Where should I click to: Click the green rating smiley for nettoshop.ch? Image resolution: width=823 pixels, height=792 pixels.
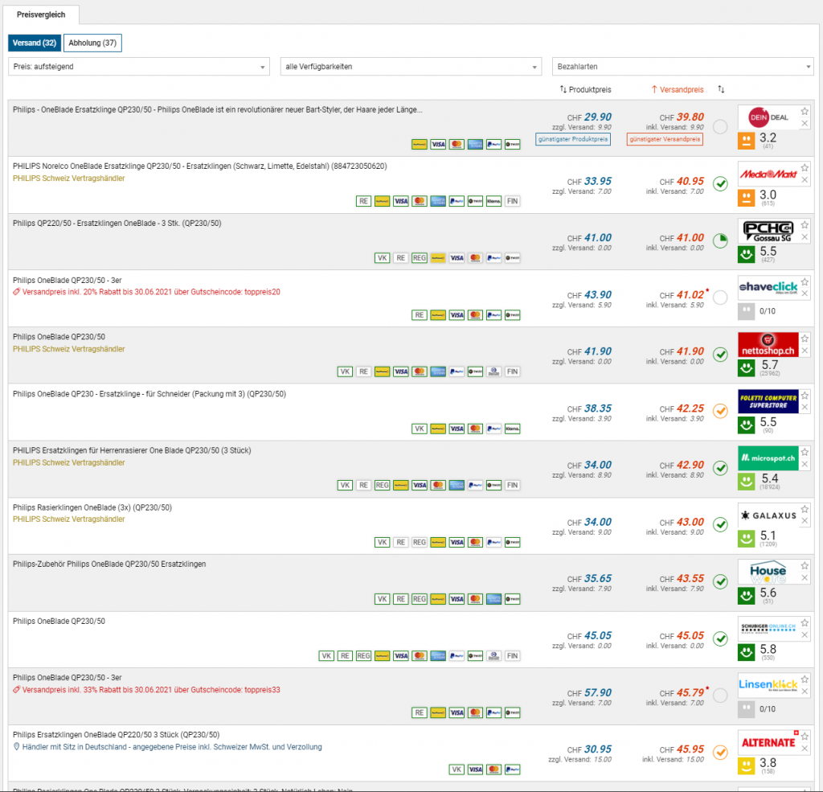[x=747, y=369]
